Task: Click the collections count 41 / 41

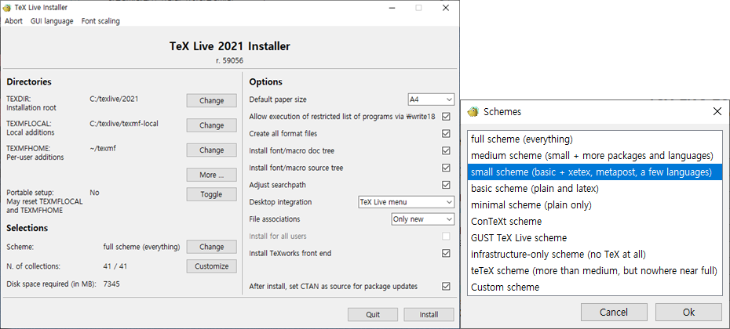Action: 115,266
